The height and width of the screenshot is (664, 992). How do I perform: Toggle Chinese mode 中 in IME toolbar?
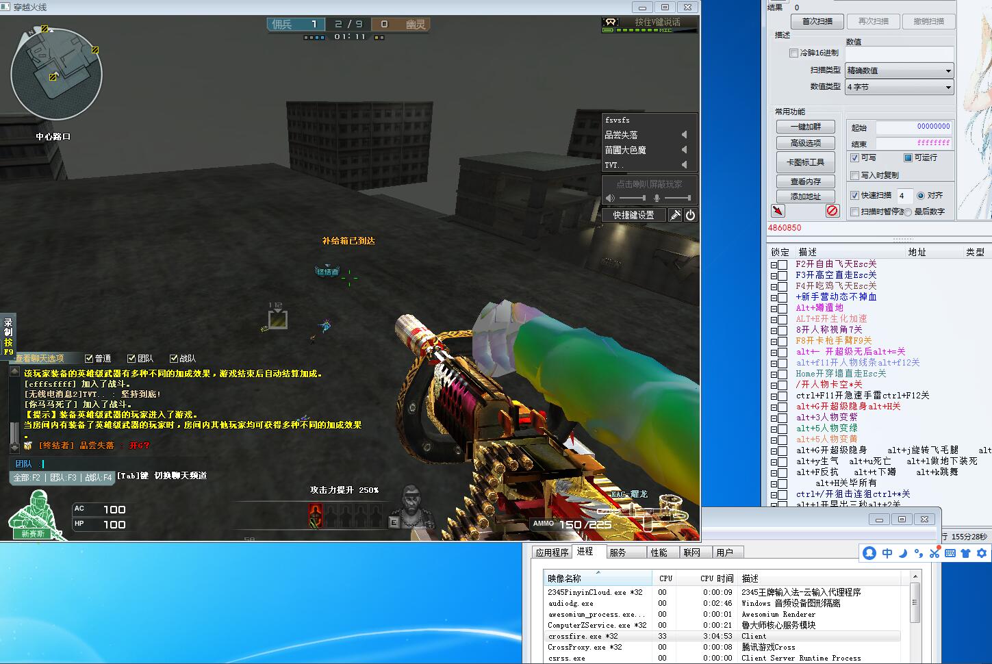(x=887, y=553)
